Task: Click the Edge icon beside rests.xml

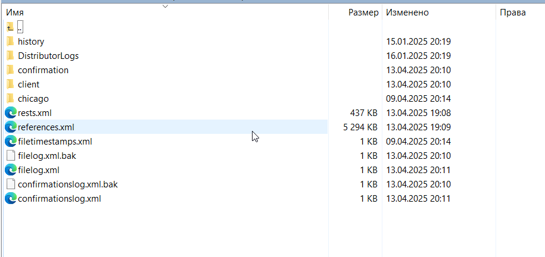Action: 11,113
